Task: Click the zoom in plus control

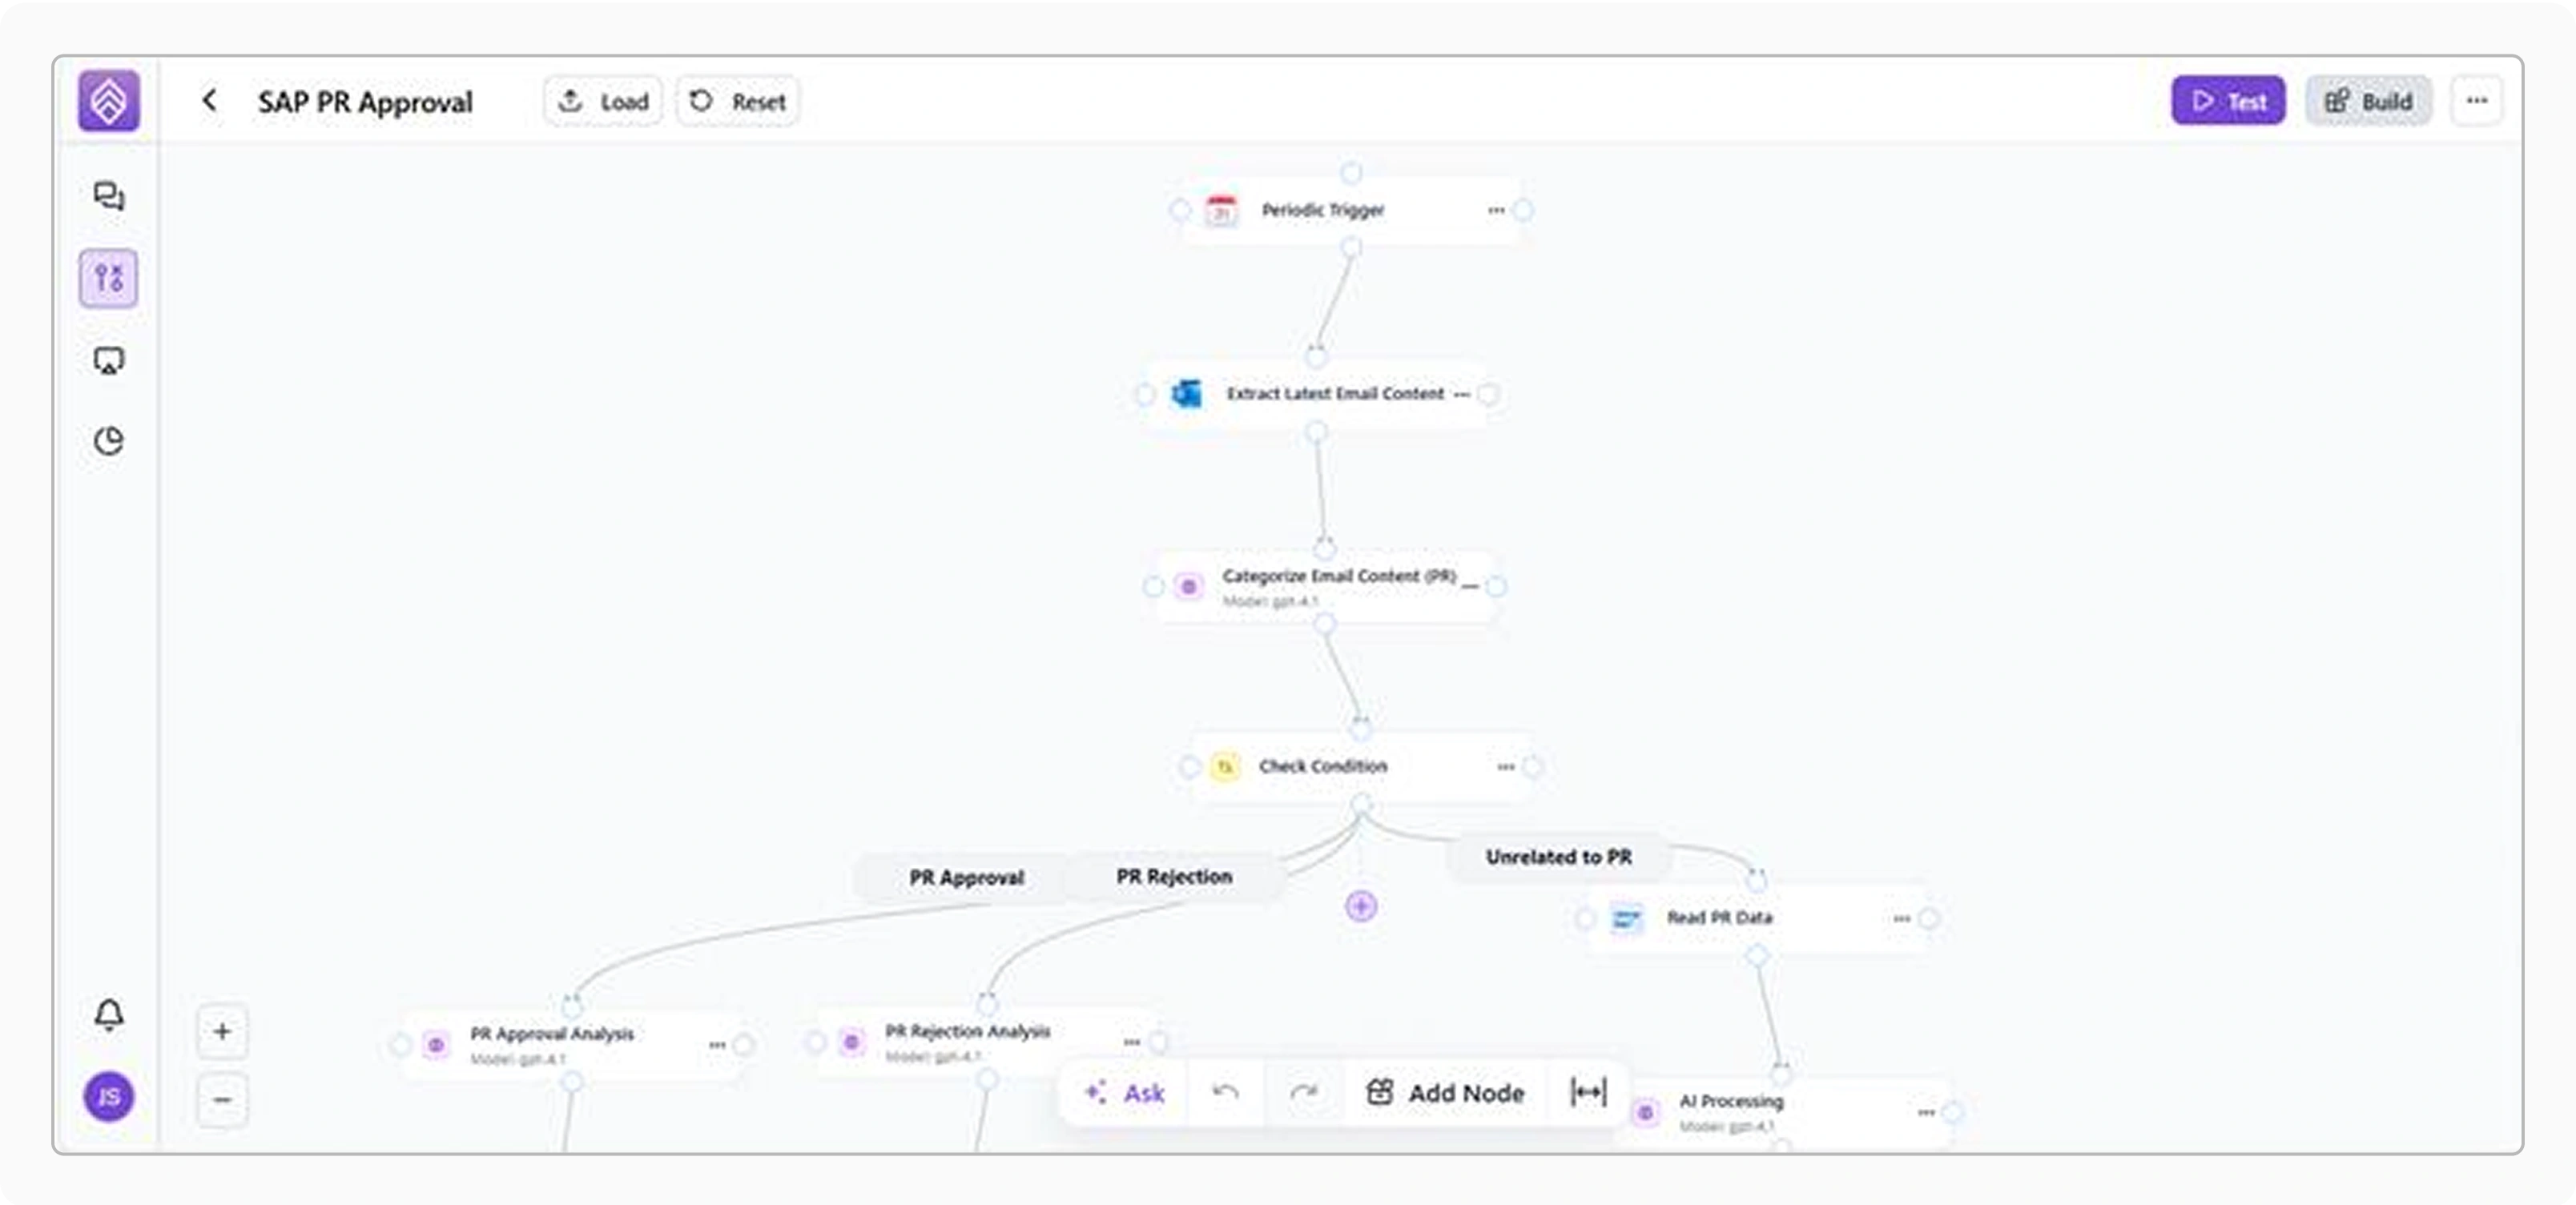Action: [x=222, y=1032]
